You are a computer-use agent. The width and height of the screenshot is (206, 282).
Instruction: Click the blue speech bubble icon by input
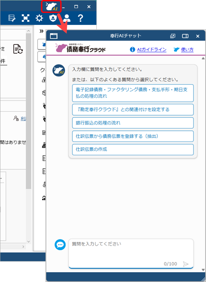click(x=60, y=245)
